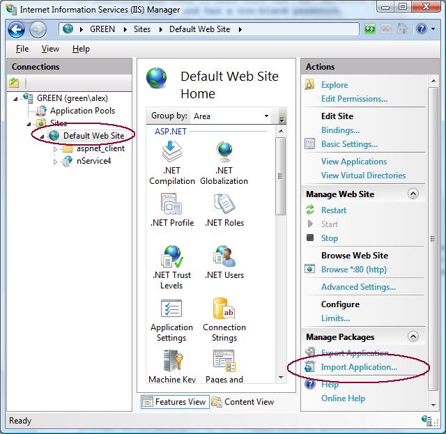Image resolution: width=446 pixels, height=434 pixels.
Task: Click the black Stop square icon
Action: (310, 238)
